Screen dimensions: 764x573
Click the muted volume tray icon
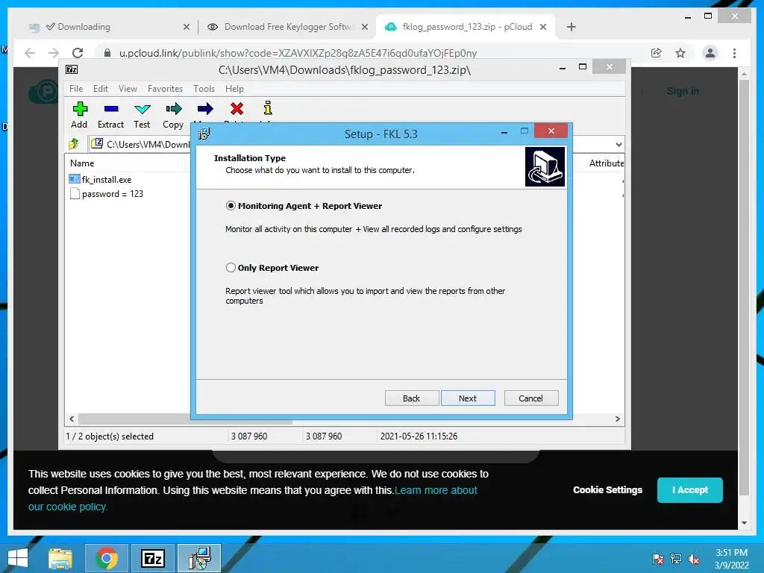click(694, 559)
